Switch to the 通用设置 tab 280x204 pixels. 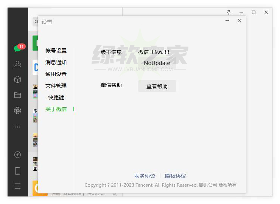(x=56, y=74)
